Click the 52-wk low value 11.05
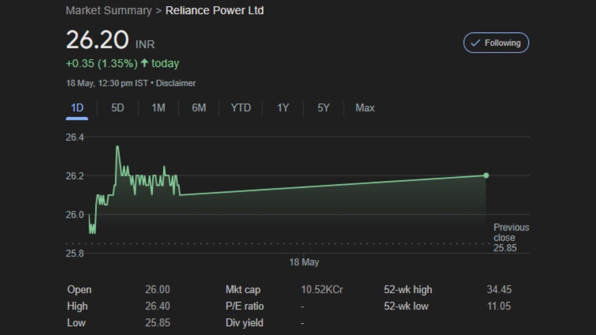This screenshot has width=596, height=335. 499,306
